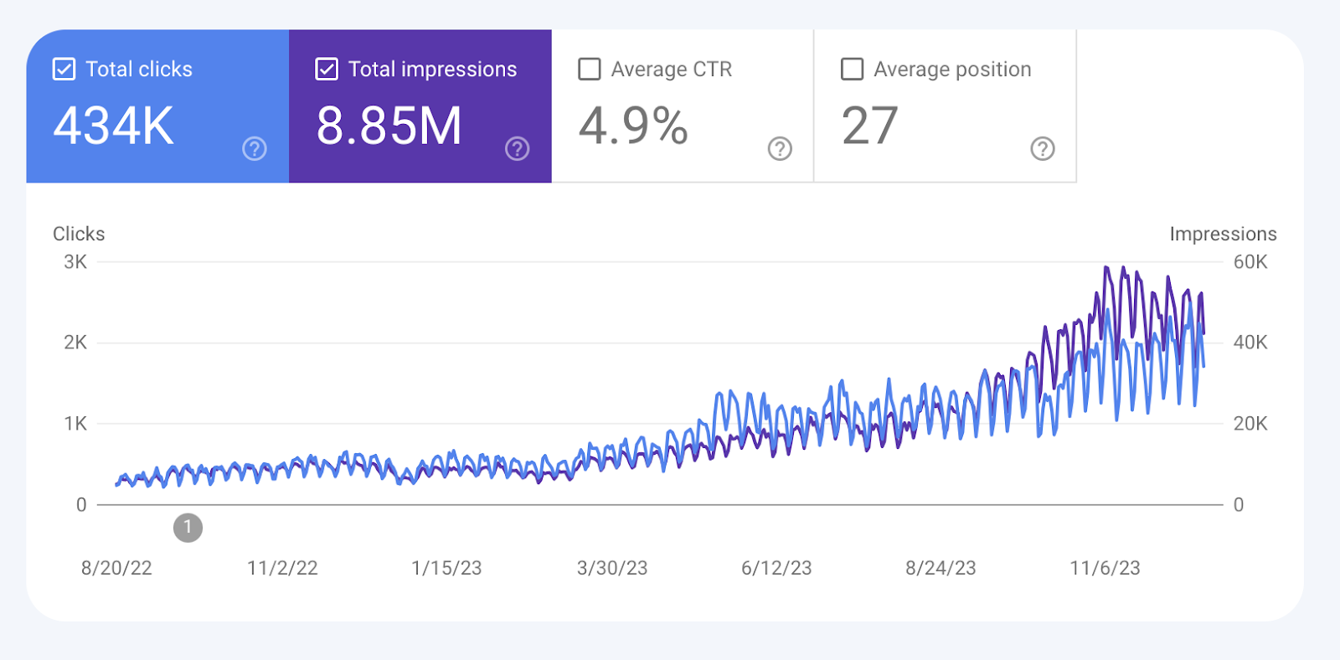Click the 60K impressions axis label
1340x660 pixels.
pyautogui.click(x=1250, y=262)
